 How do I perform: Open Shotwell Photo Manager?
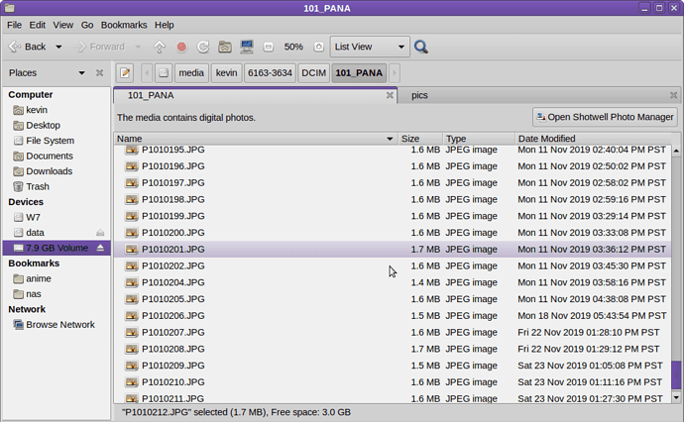(x=605, y=117)
